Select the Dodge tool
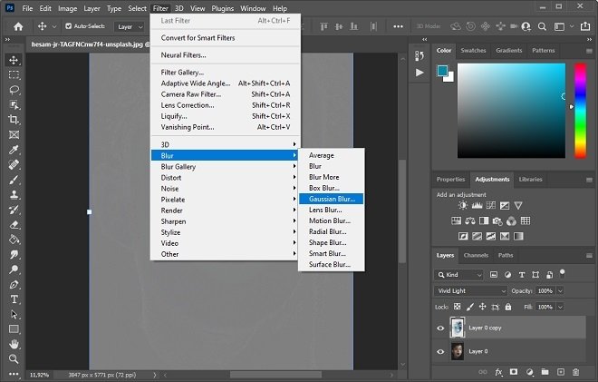The width and height of the screenshot is (598, 382). 14,269
